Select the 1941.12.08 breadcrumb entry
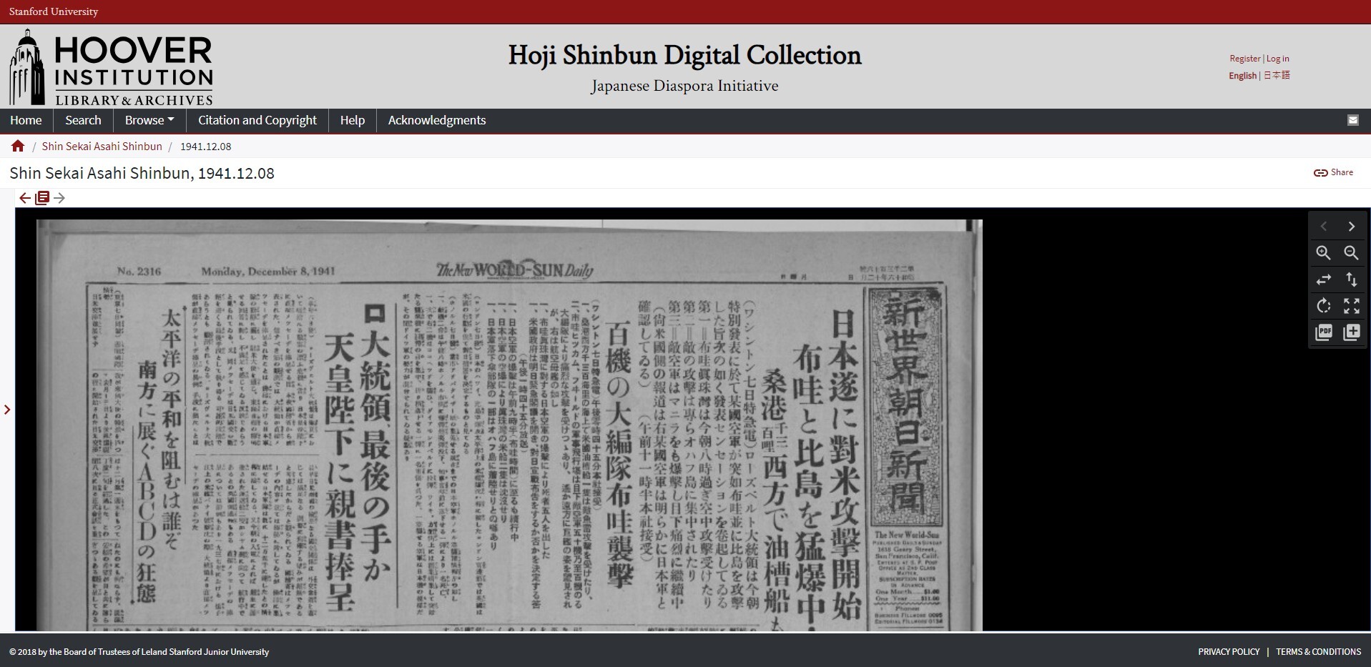Image resolution: width=1371 pixels, height=667 pixels. click(206, 146)
